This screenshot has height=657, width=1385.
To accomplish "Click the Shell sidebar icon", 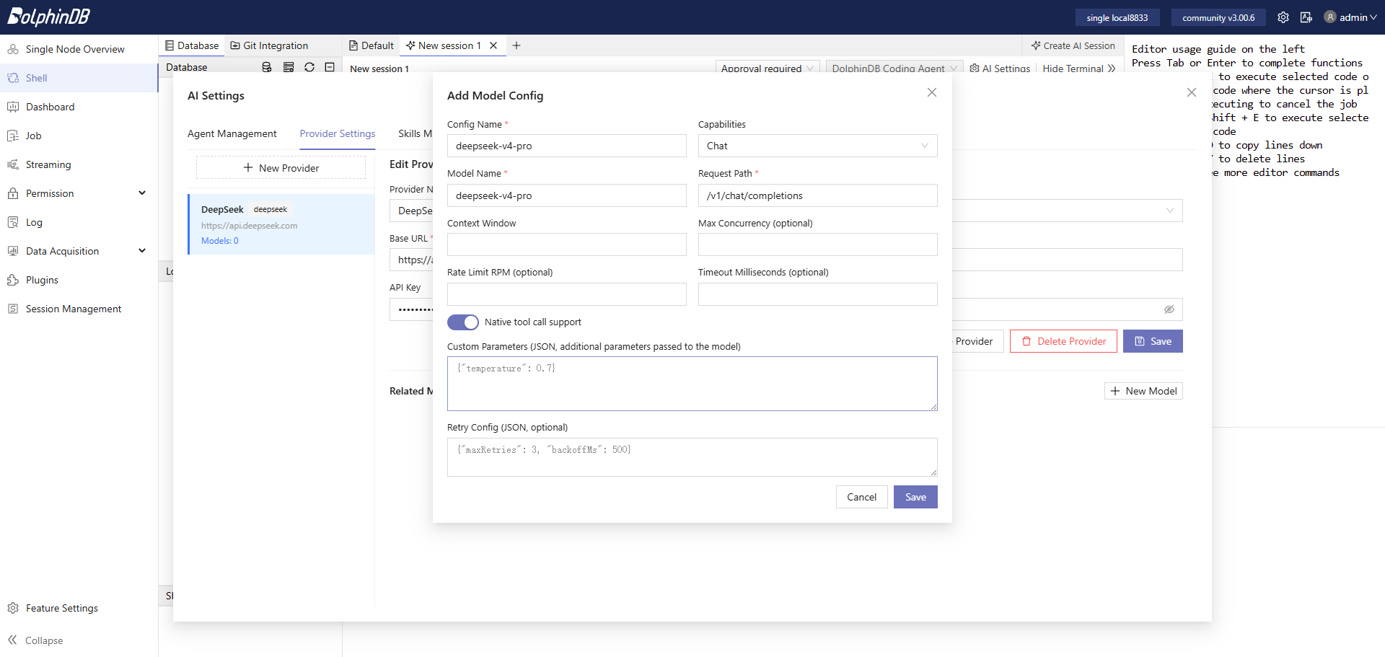I will [13, 78].
